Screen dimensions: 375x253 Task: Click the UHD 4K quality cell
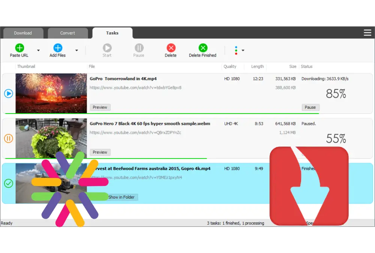[x=231, y=124]
